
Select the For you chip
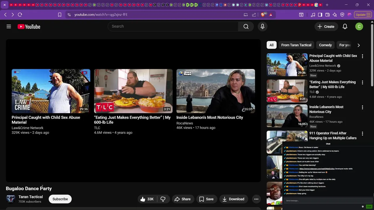coord(345,45)
